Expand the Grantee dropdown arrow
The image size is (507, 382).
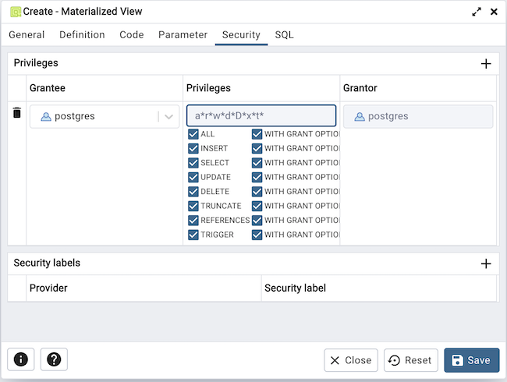point(168,117)
